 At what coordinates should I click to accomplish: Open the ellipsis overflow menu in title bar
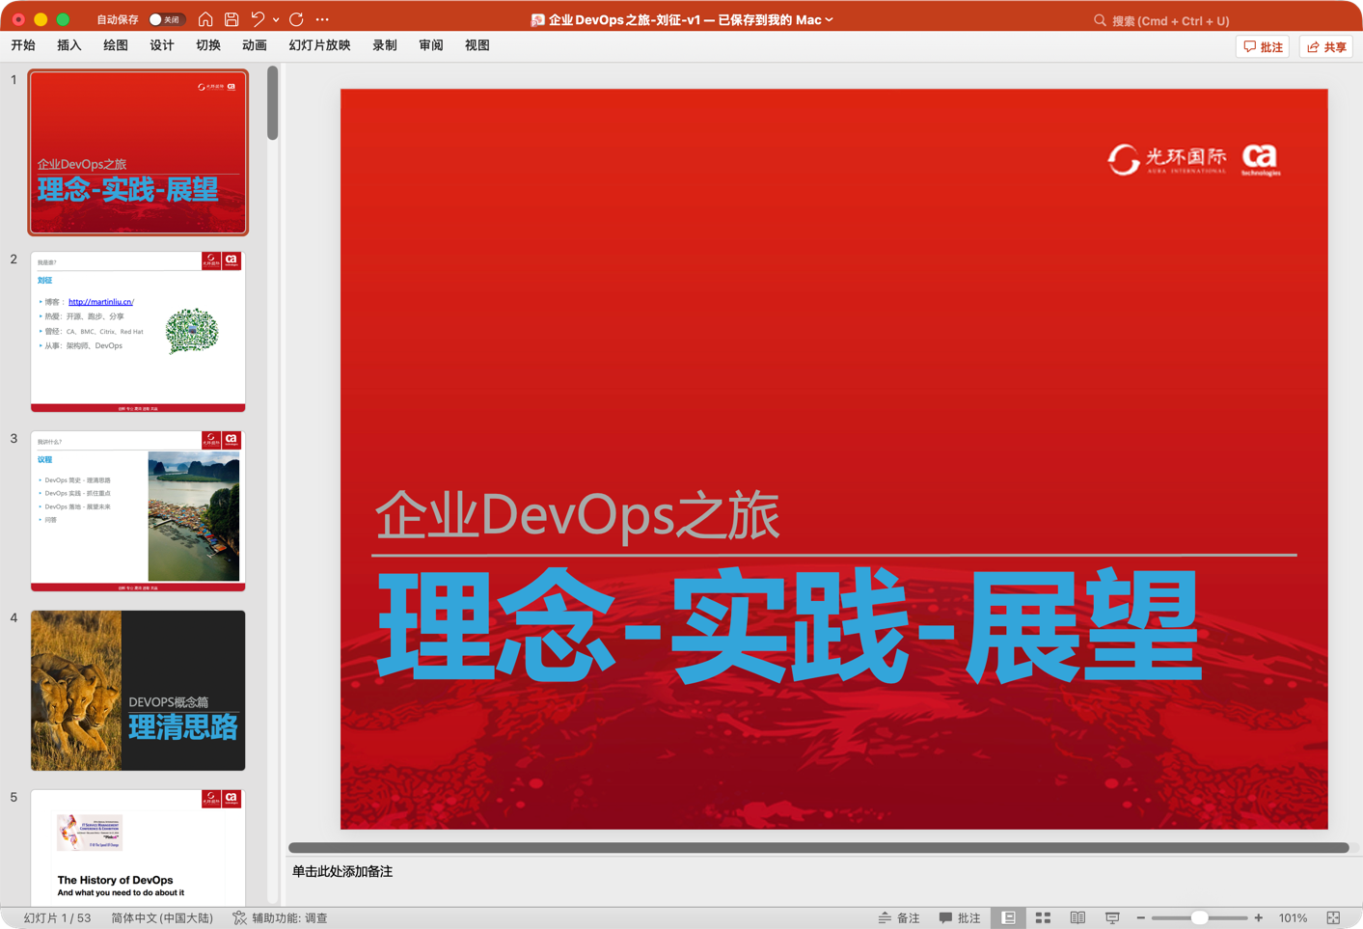(x=321, y=18)
